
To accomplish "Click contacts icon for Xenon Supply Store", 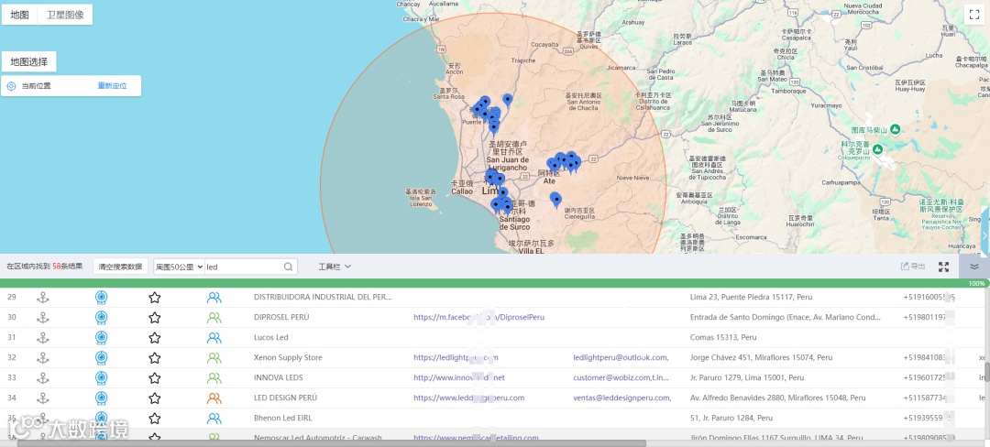I will click(x=214, y=358).
